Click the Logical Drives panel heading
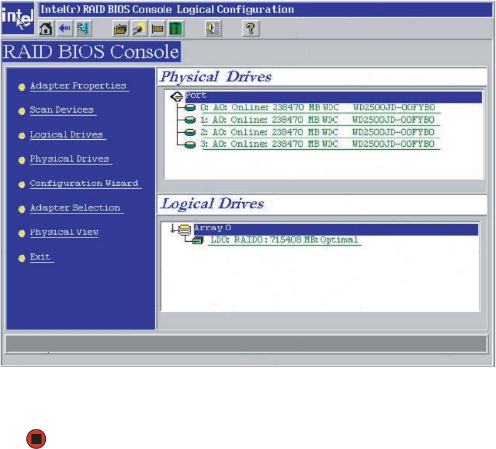The height and width of the screenshot is (449, 496). [x=212, y=204]
